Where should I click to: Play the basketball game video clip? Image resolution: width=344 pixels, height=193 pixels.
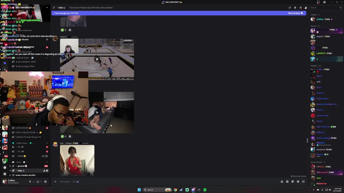(97, 59)
